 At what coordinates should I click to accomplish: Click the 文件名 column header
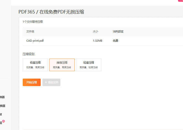[x=30, y=31]
